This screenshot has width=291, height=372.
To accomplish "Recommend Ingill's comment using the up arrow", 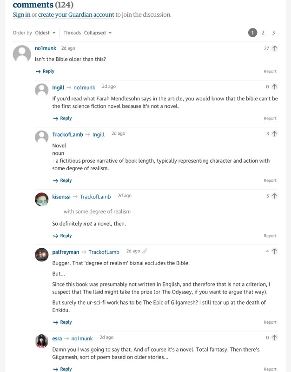I will pos(274,87).
